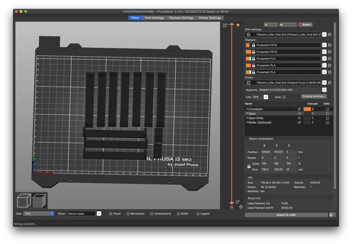The image size is (352, 244).
Task: Switch to sliced layers preview icon
Action: coord(39,201)
